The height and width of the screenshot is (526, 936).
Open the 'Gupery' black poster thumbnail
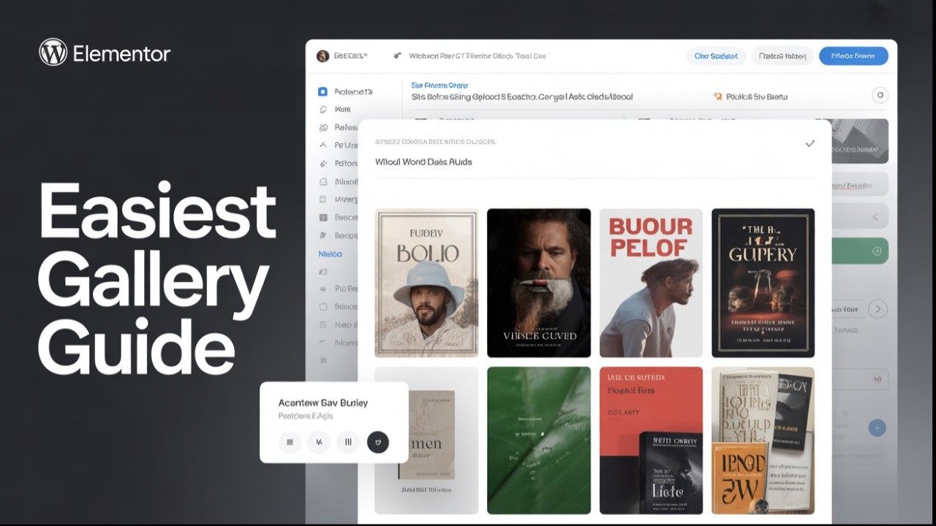763,283
